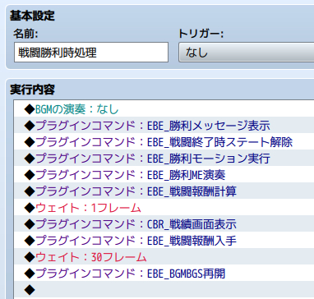Select the EBE_戦闘終了時ステート解除 command row
Screen dimensions: 314x299
[x=164, y=142]
